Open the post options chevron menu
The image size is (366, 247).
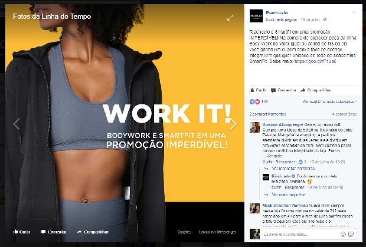click(x=354, y=12)
